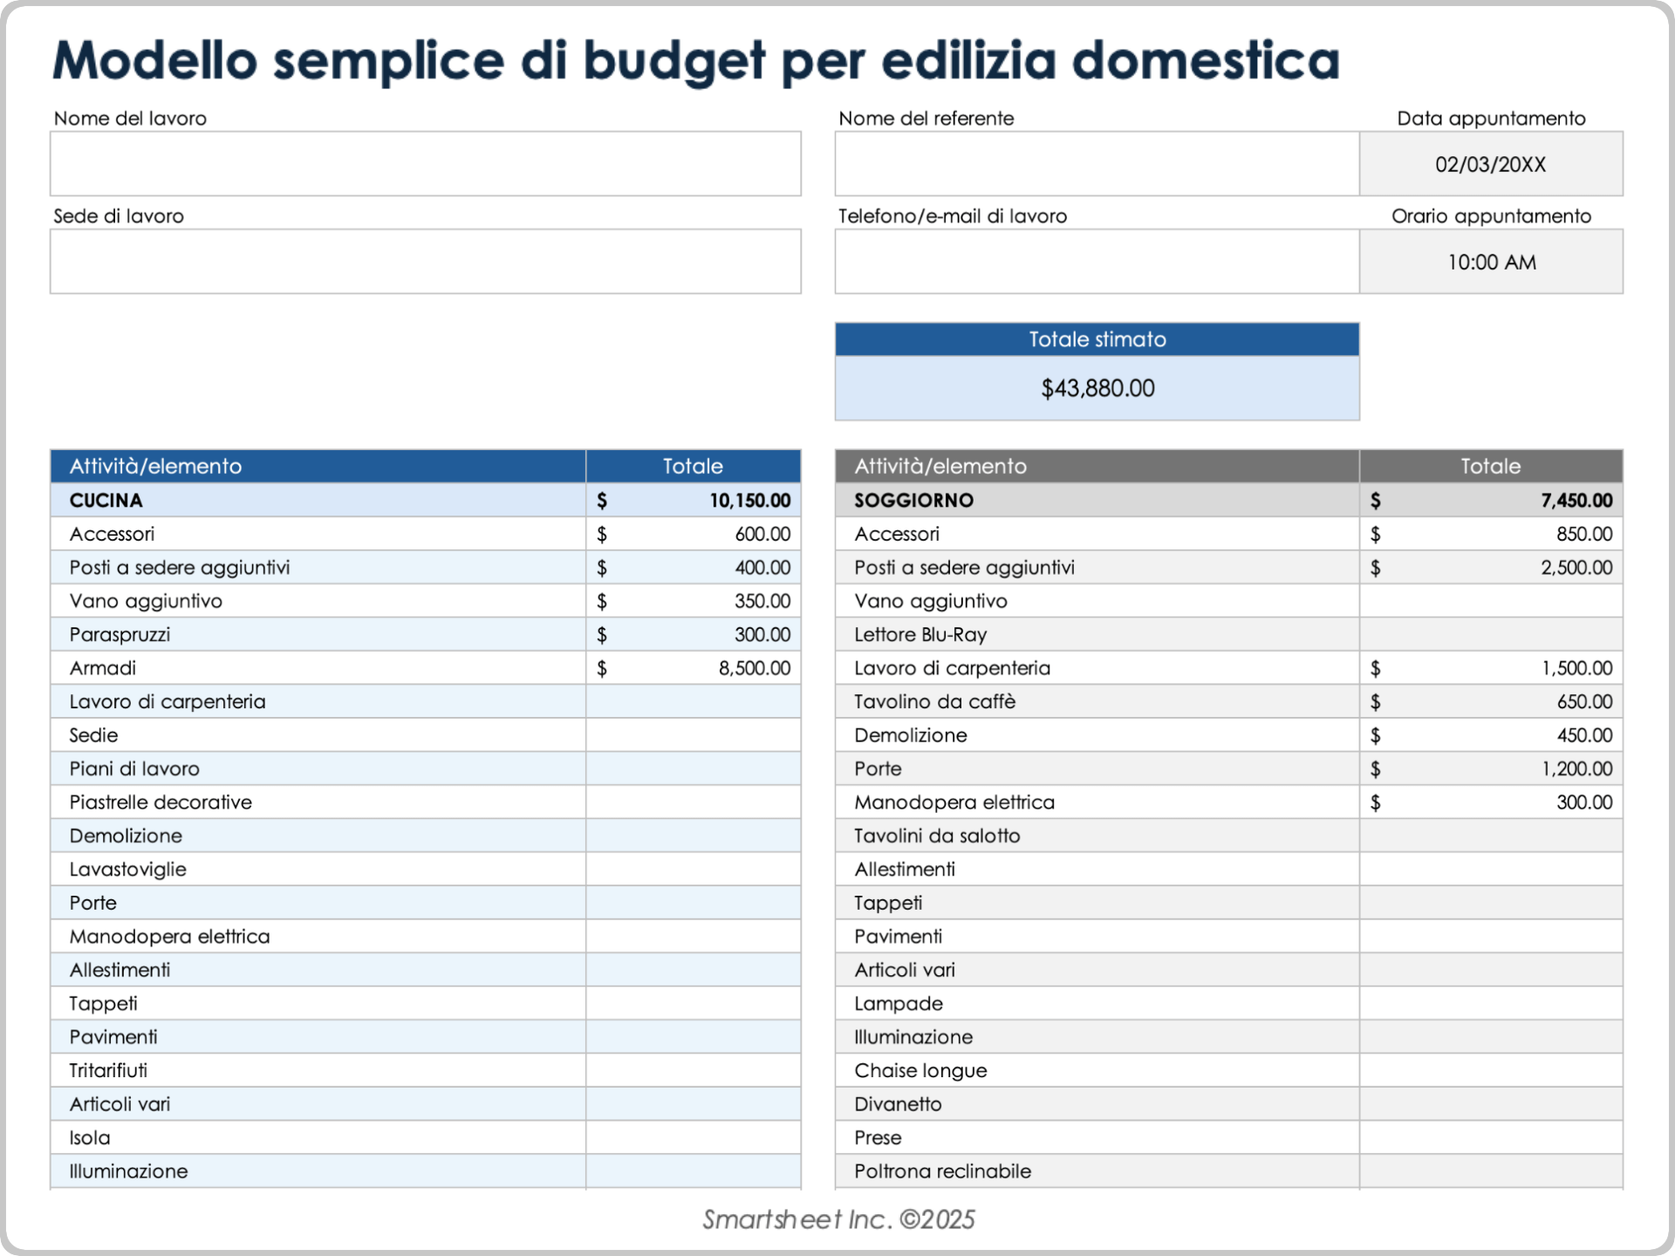Image resolution: width=1675 pixels, height=1256 pixels.
Task: Click the empty Lavastoviglie total cell
Action: pos(693,869)
